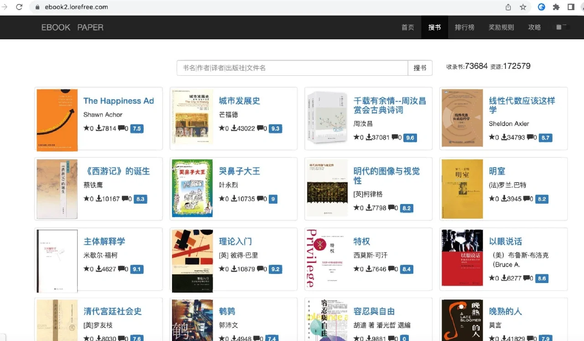584x341 pixels.
Task: Bookmark this page with the star icon
Action: pyautogui.click(x=523, y=7)
